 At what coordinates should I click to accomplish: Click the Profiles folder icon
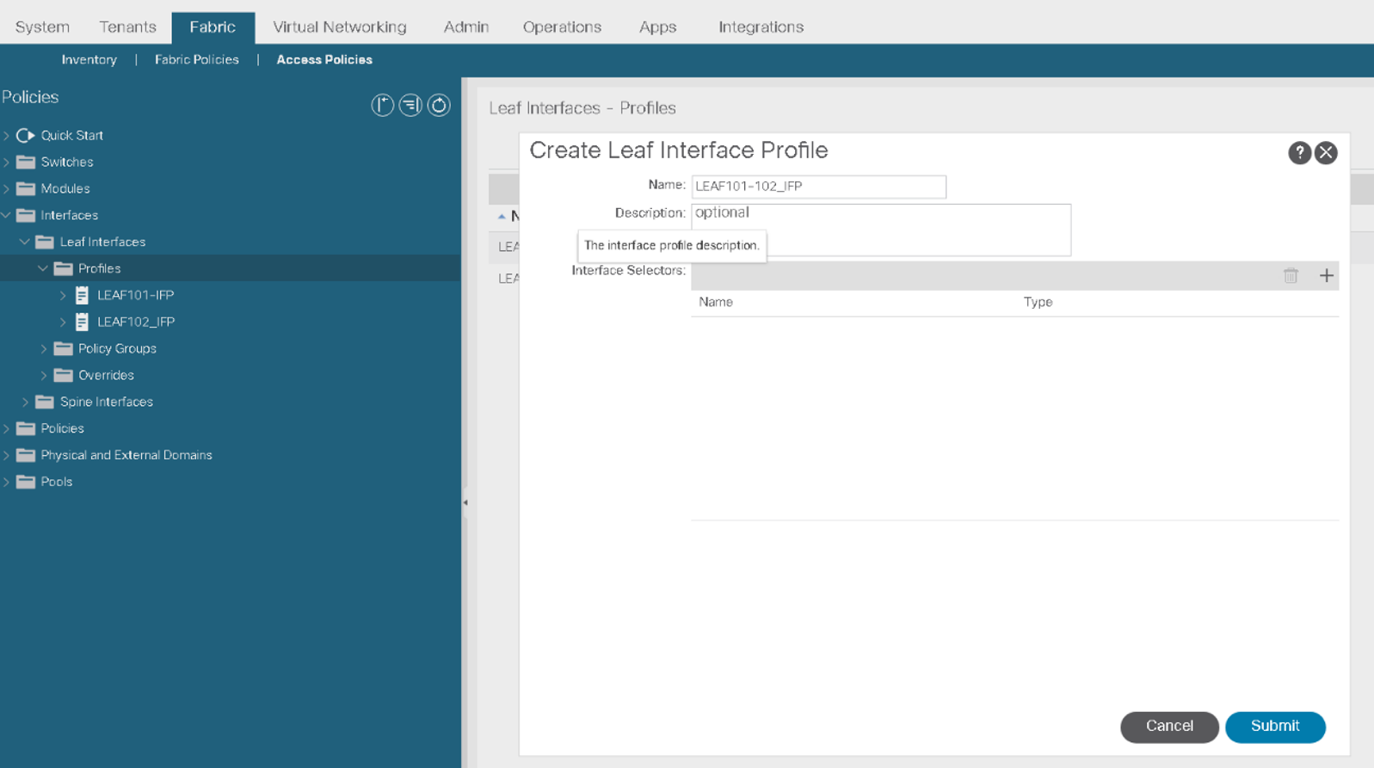[64, 268]
